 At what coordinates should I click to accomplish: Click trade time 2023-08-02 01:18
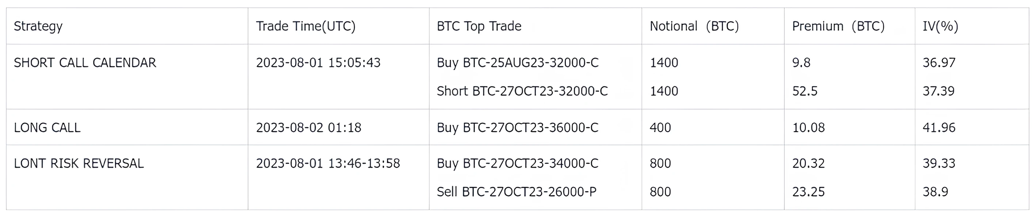[x=308, y=128]
